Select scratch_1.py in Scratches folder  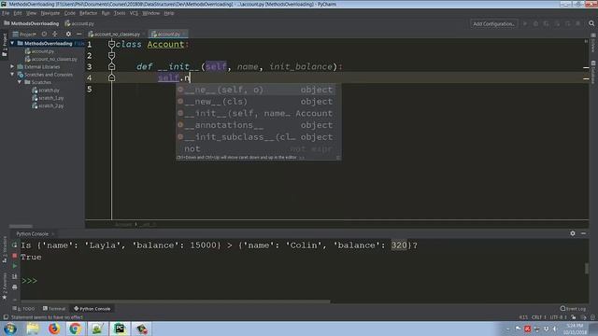point(48,98)
